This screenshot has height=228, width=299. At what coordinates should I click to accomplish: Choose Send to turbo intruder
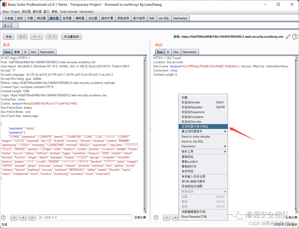(203, 137)
